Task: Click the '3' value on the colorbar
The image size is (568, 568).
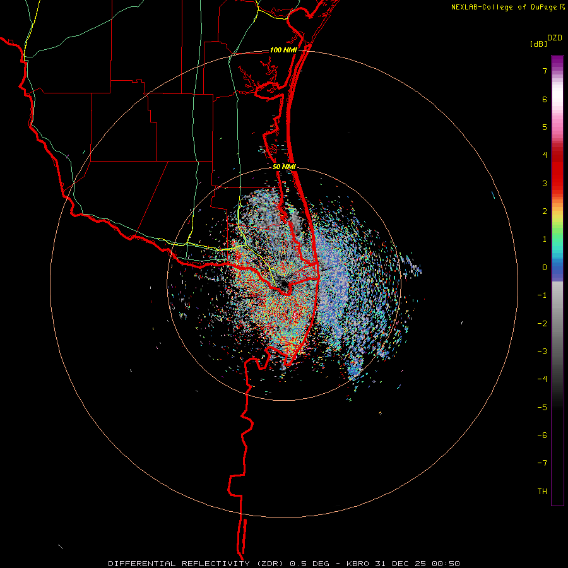Action: pos(545,183)
